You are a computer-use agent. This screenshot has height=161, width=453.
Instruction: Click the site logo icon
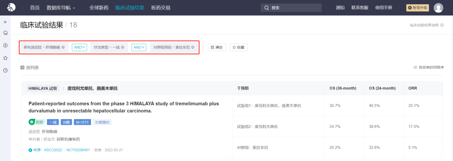coord(11,8)
